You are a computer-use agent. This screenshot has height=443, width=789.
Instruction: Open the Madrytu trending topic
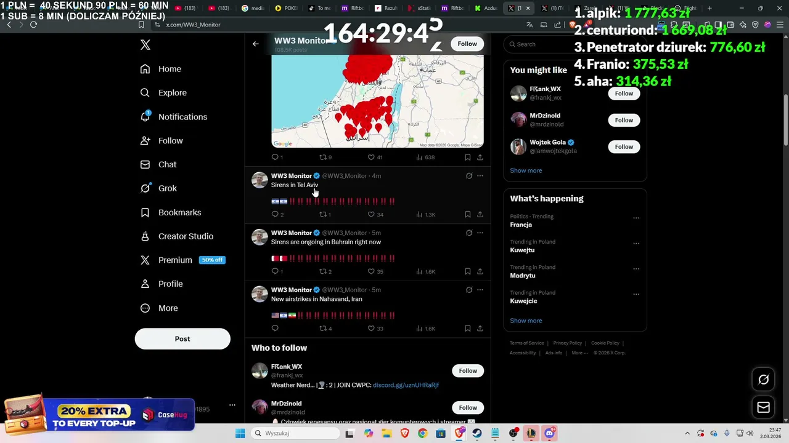point(523,276)
